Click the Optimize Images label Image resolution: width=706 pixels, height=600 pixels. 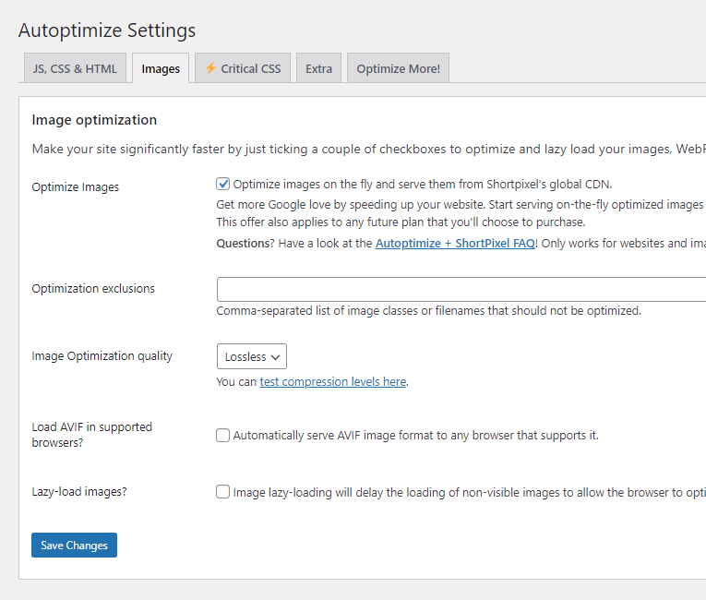[x=75, y=187]
